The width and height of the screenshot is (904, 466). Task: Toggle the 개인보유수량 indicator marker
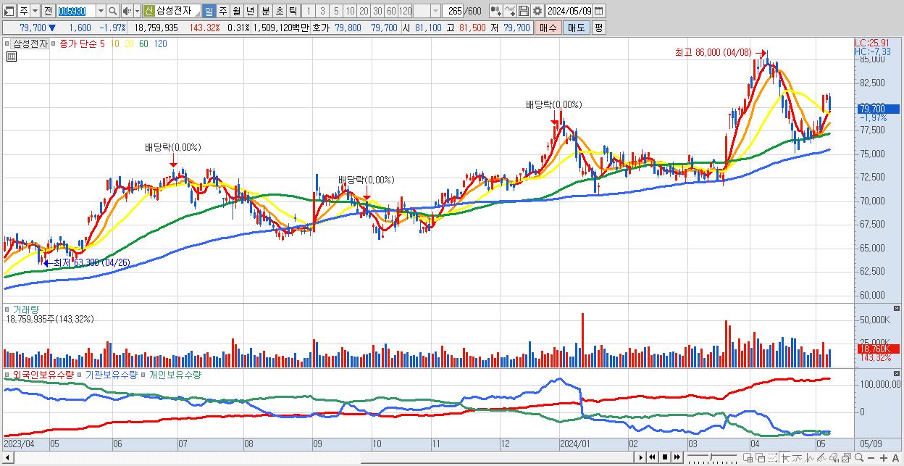145,375
